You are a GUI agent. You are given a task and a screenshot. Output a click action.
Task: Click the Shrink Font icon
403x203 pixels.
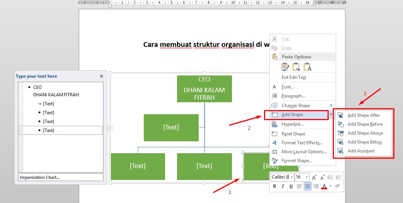[322, 177]
